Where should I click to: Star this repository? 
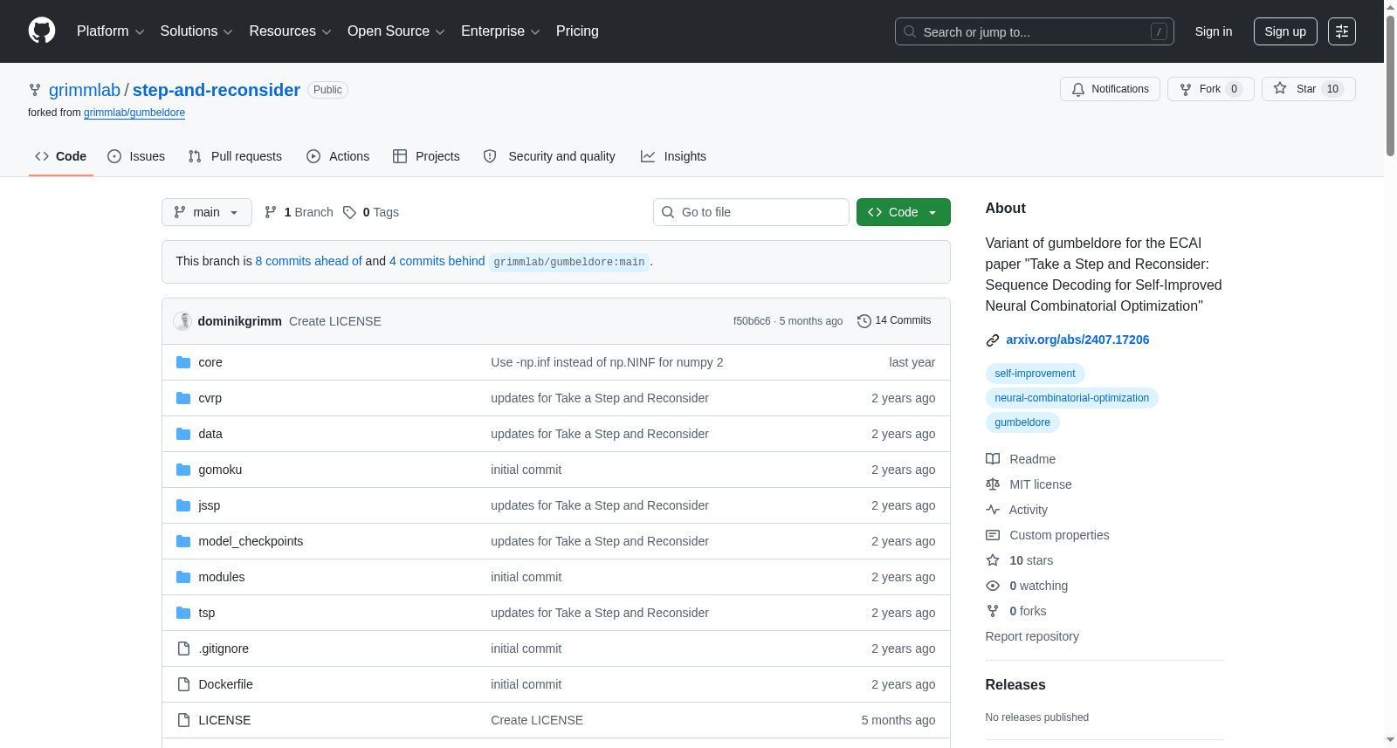click(x=1308, y=89)
